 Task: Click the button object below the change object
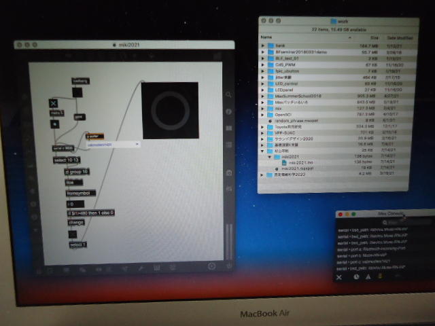(x=73, y=234)
